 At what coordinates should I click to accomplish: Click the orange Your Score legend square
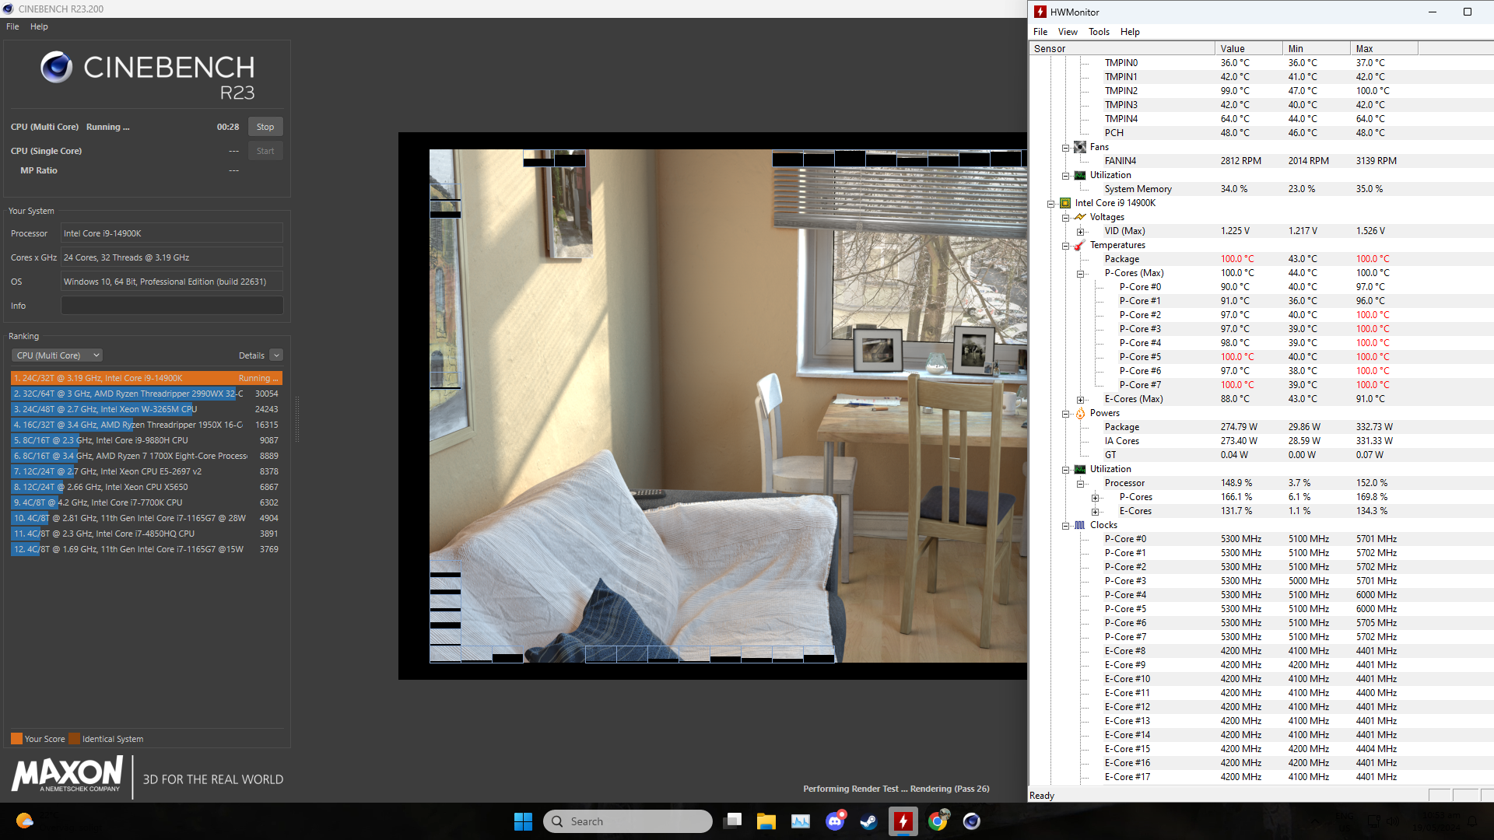tap(16, 739)
